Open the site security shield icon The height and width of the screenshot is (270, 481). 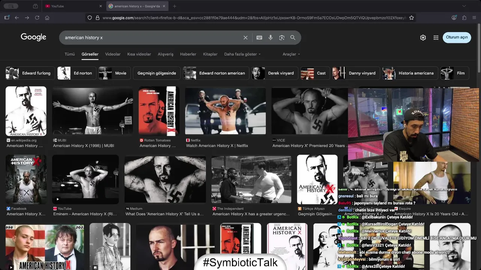(x=89, y=18)
